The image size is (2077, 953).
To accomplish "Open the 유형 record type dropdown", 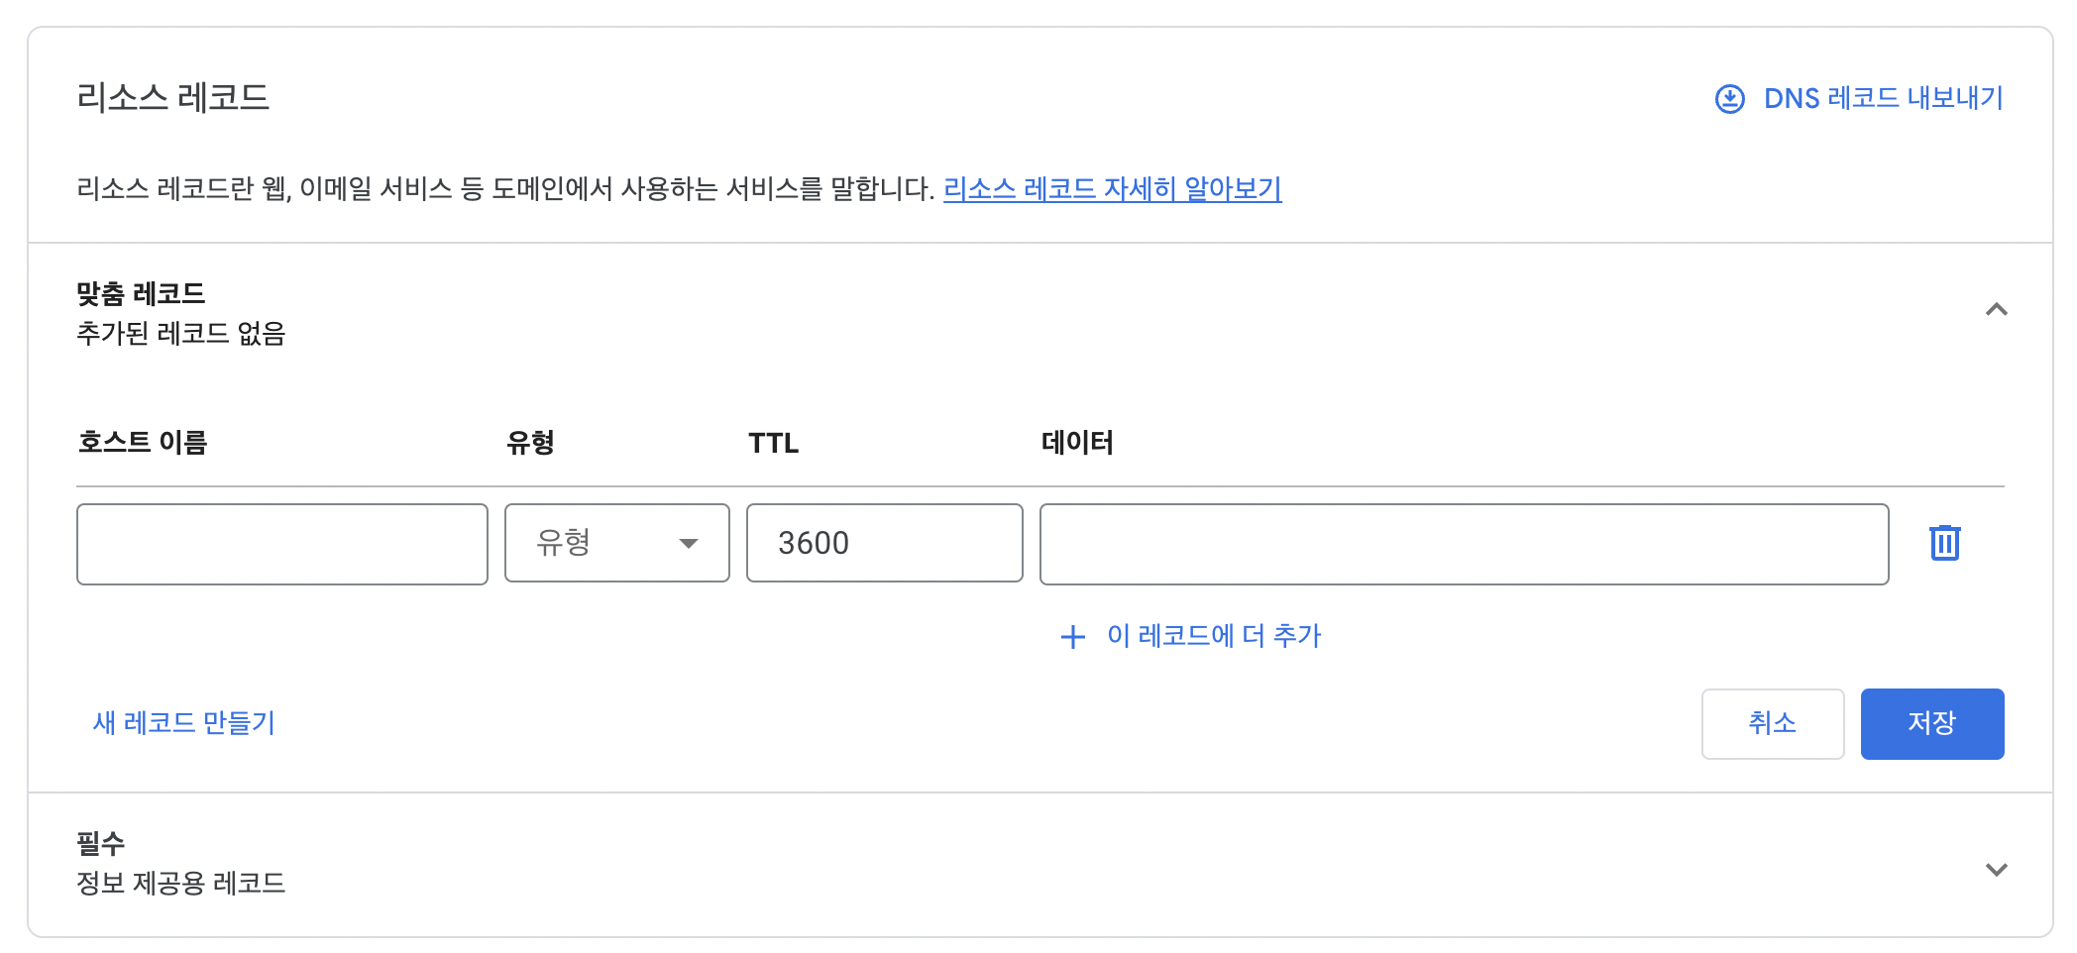I will coord(617,543).
